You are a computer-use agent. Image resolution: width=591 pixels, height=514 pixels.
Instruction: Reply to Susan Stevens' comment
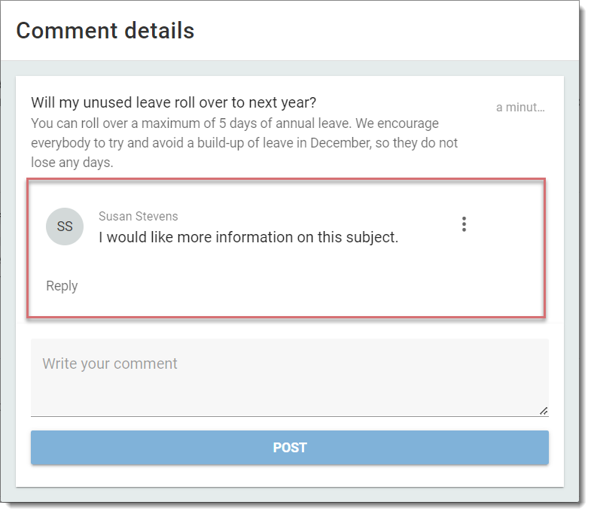[62, 286]
